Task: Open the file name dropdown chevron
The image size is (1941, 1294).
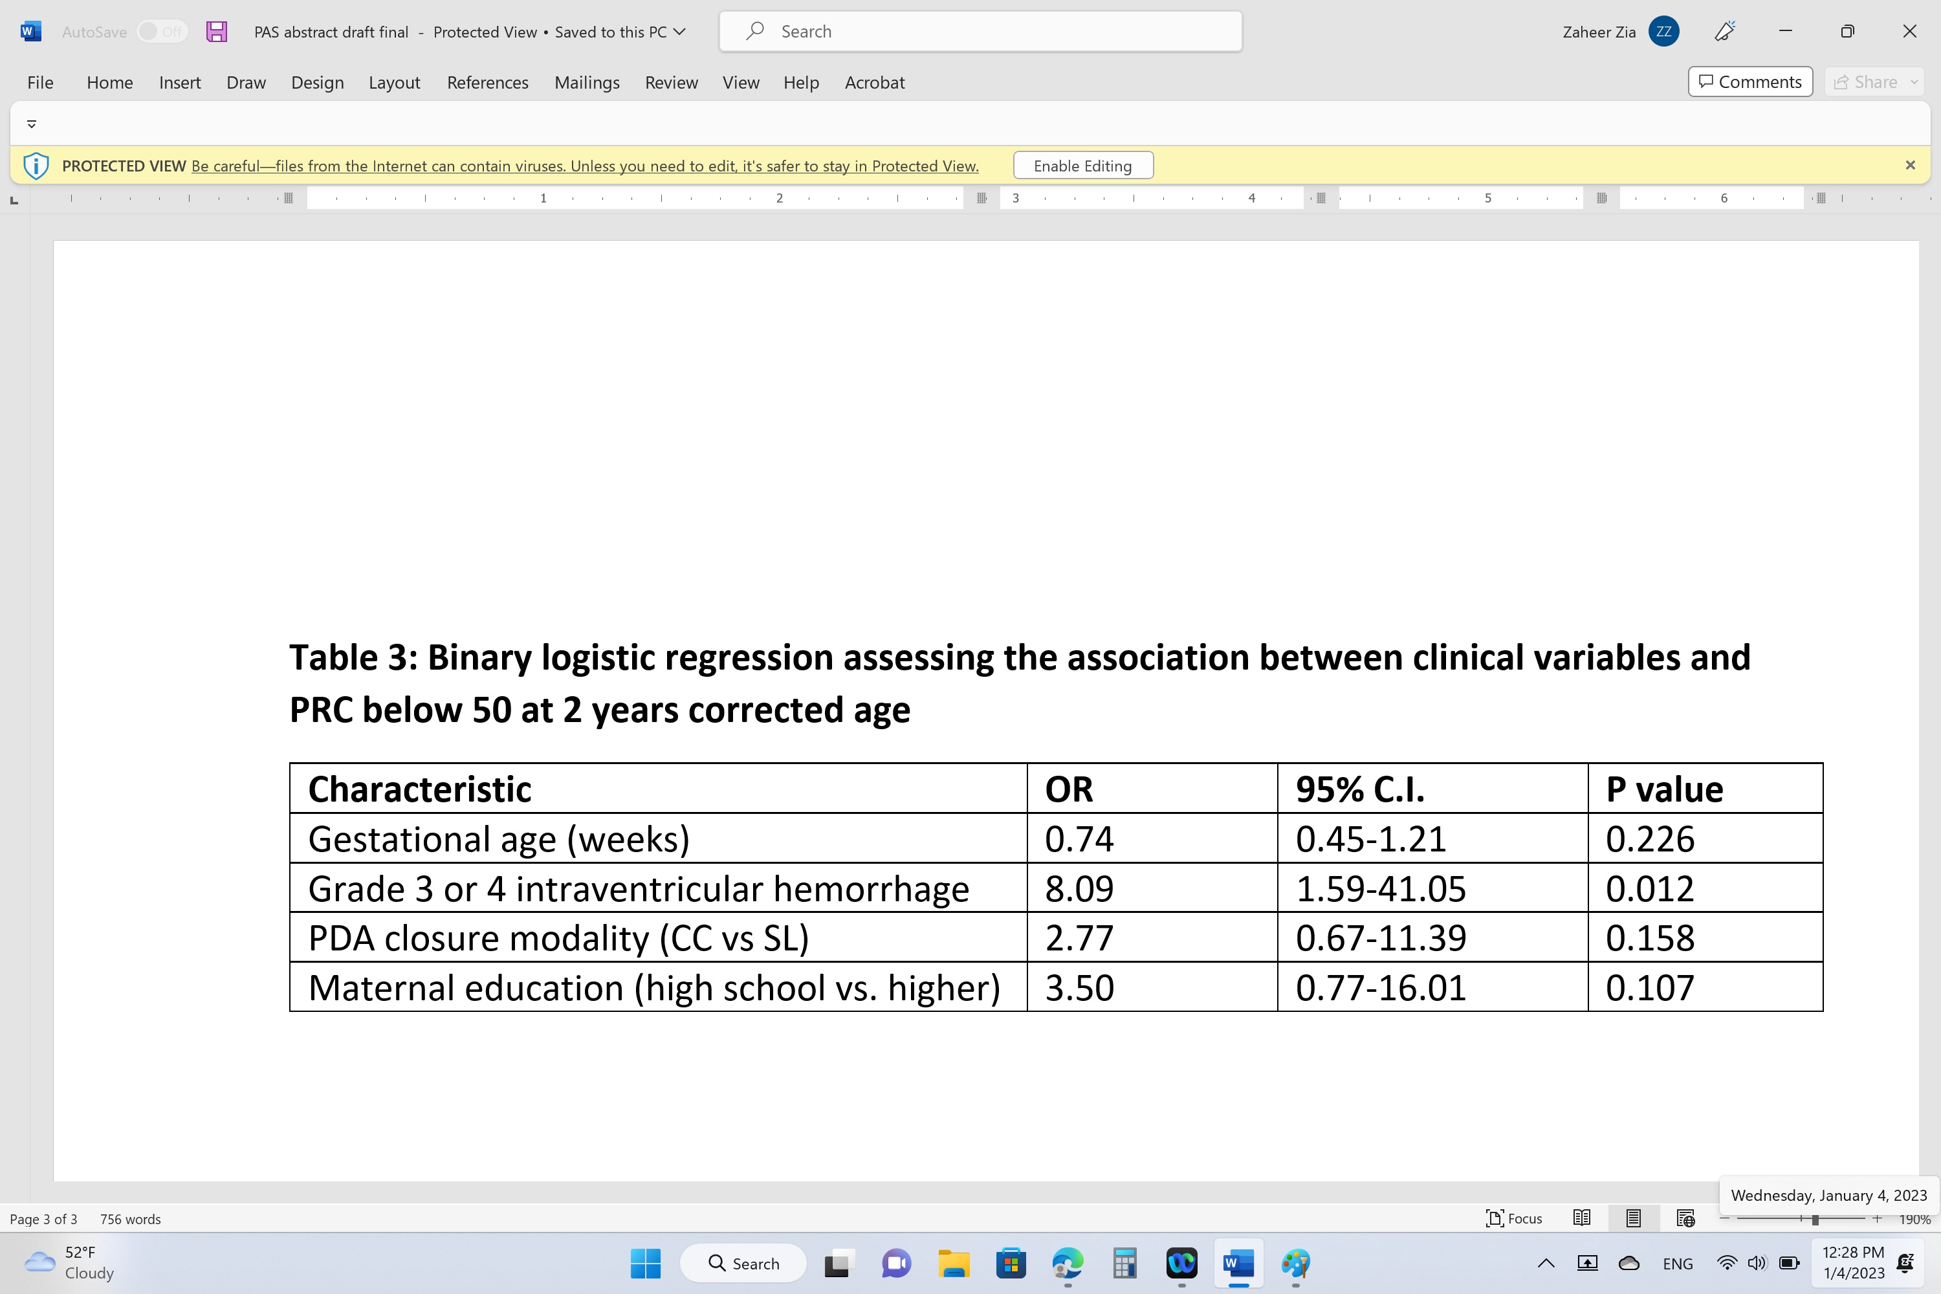Action: 679,31
